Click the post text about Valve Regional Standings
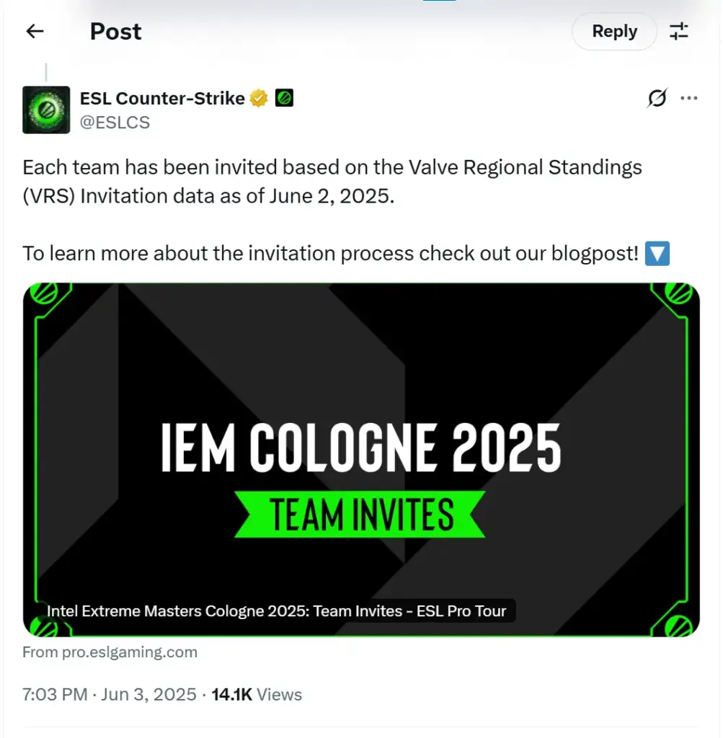The image size is (723, 738). click(x=332, y=182)
